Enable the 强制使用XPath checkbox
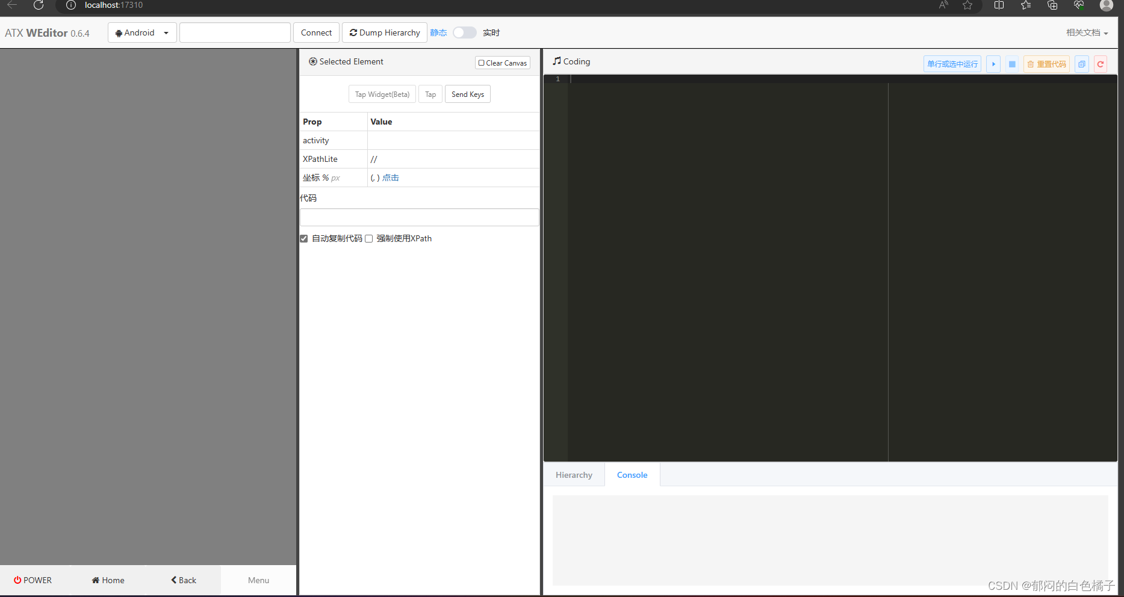 coord(368,238)
